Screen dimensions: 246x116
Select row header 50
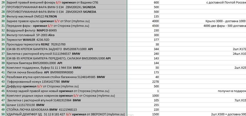tap(3, 114)
